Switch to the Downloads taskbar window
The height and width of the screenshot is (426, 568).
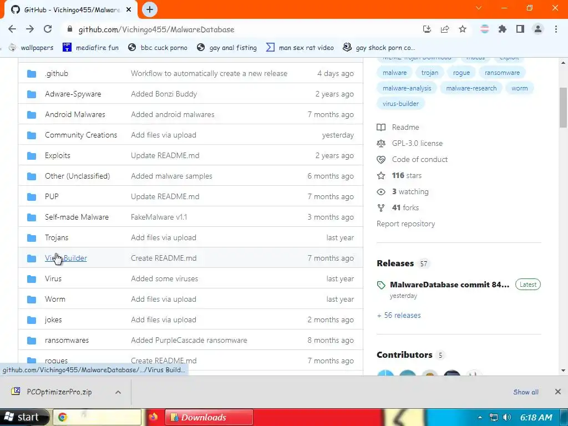(x=209, y=417)
